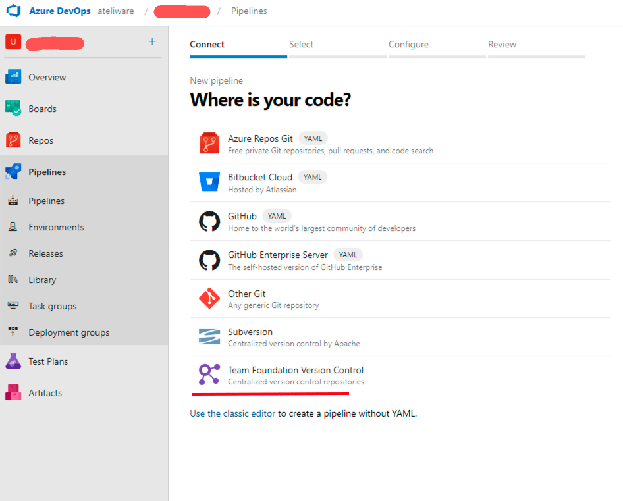Click 'The self-hosted version of GitHub Enterprise'
Image resolution: width=623 pixels, height=501 pixels.
(305, 267)
